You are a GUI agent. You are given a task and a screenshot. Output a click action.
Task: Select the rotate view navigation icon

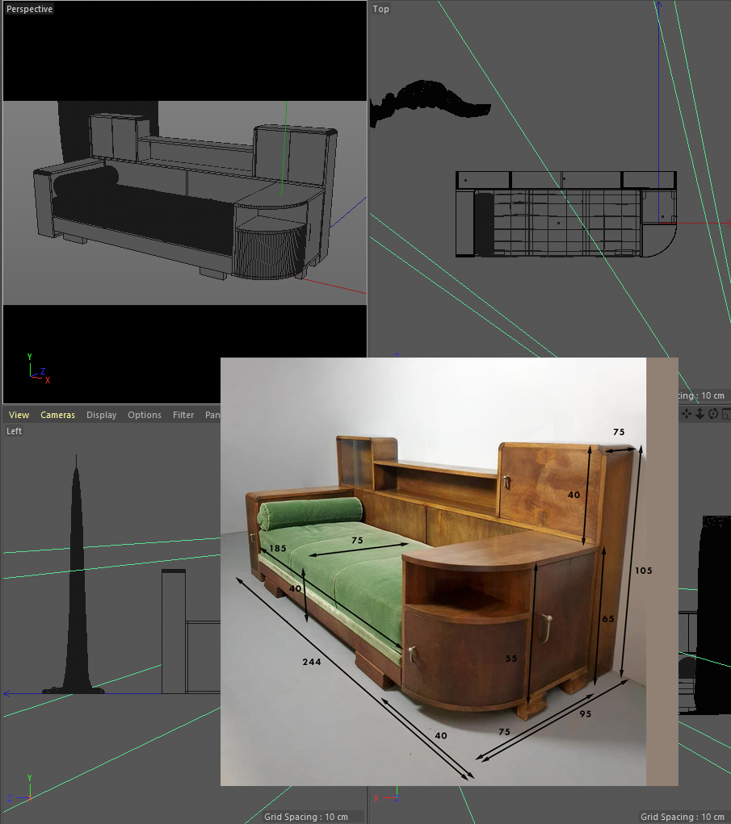click(713, 414)
